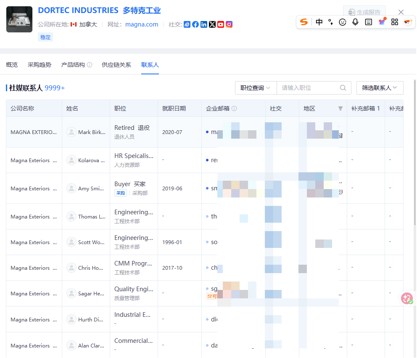Click the company thumbnail image
The width and height of the screenshot is (417, 358).
[x=19, y=19]
